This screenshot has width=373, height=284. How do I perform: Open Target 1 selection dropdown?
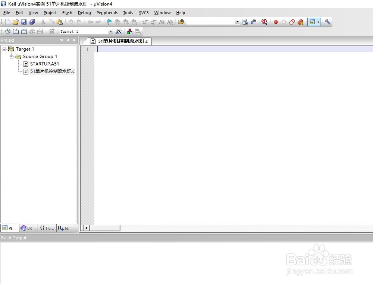point(111,32)
